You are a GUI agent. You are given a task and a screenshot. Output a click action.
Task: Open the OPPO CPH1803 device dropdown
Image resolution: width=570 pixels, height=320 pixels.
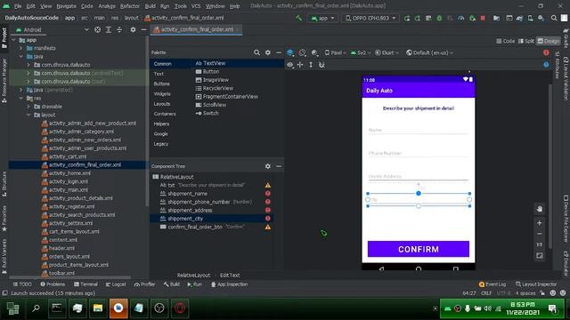point(370,18)
